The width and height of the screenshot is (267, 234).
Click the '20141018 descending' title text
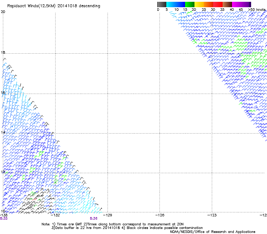[79, 6]
